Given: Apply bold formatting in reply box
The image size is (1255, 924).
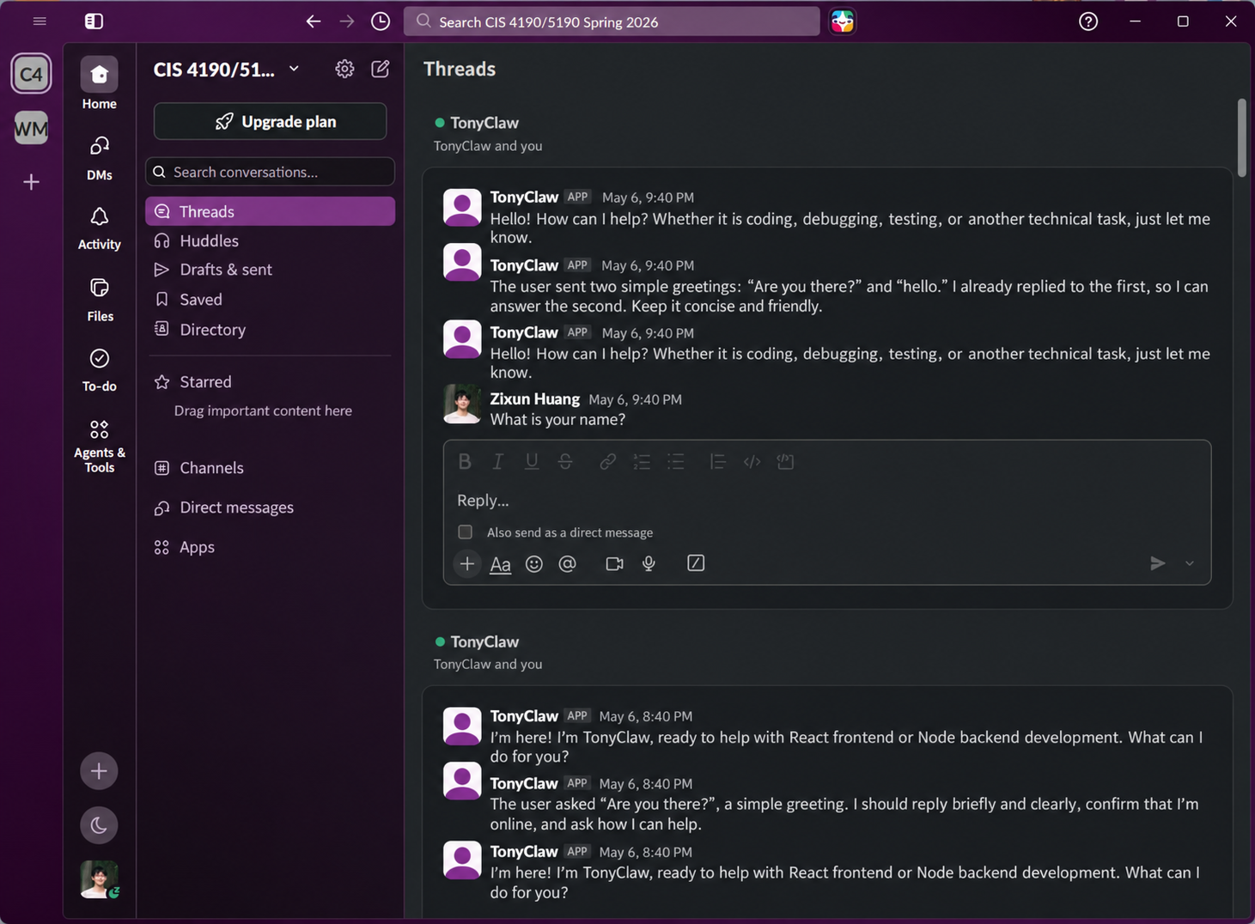Looking at the screenshot, I should [465, 462].
